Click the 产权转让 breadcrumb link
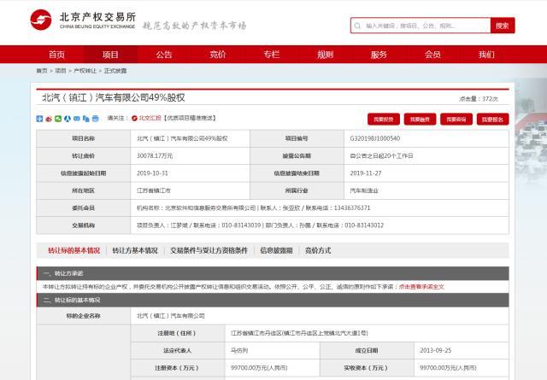The height and width of the screenshot is (380, 547). [85, 71]
